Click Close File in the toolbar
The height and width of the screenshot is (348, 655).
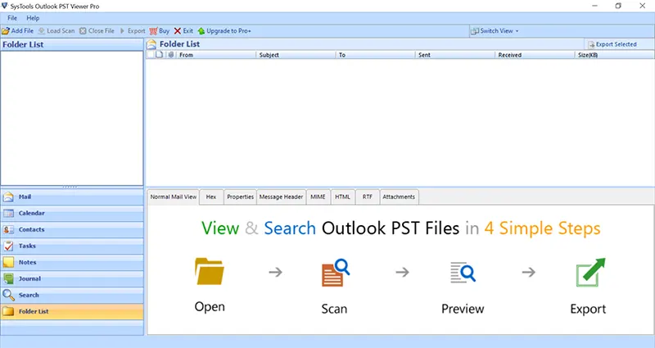coord(97,31)
